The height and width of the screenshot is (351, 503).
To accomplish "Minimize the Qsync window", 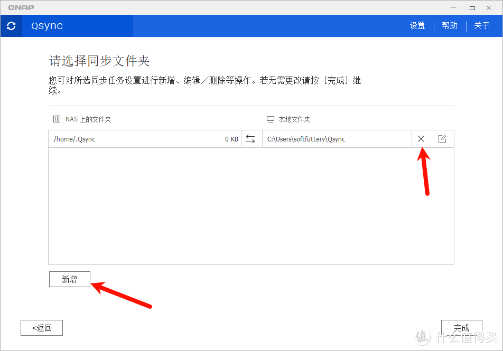I will [x=453, y=7].
